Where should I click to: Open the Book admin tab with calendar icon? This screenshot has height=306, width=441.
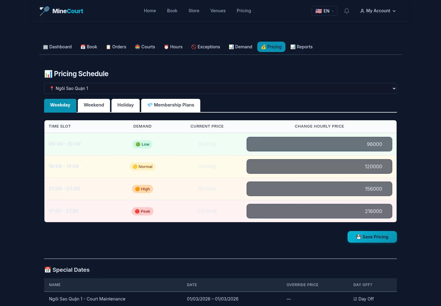(x=89, y=47)
